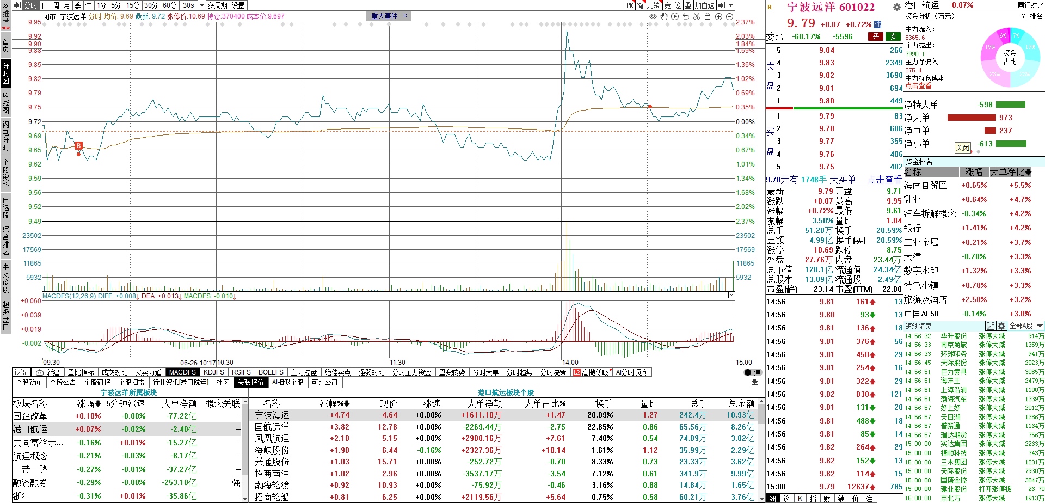Click the 短线精灵 pop-out window icon
Screen dimensions: 1045x503
click(x=991, y=326)
